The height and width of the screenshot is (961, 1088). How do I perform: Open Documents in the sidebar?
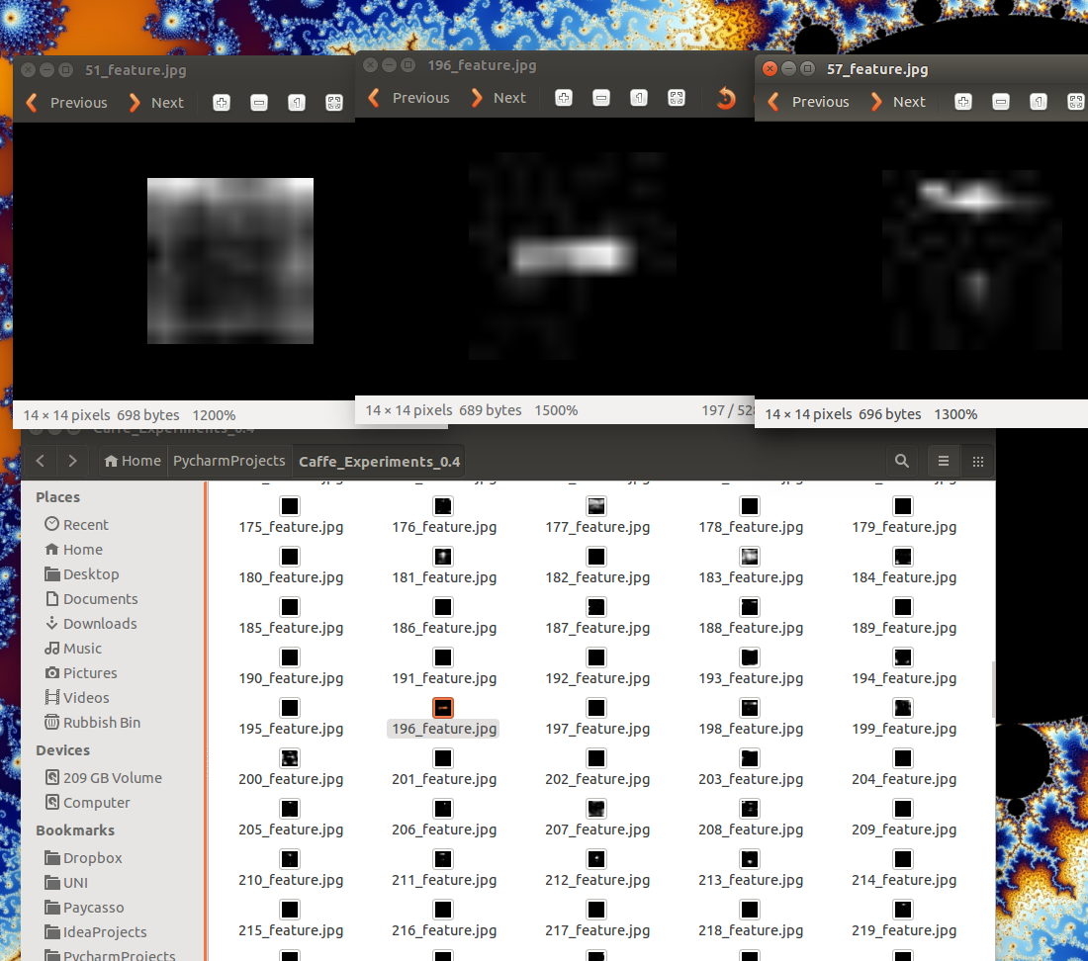91,599
